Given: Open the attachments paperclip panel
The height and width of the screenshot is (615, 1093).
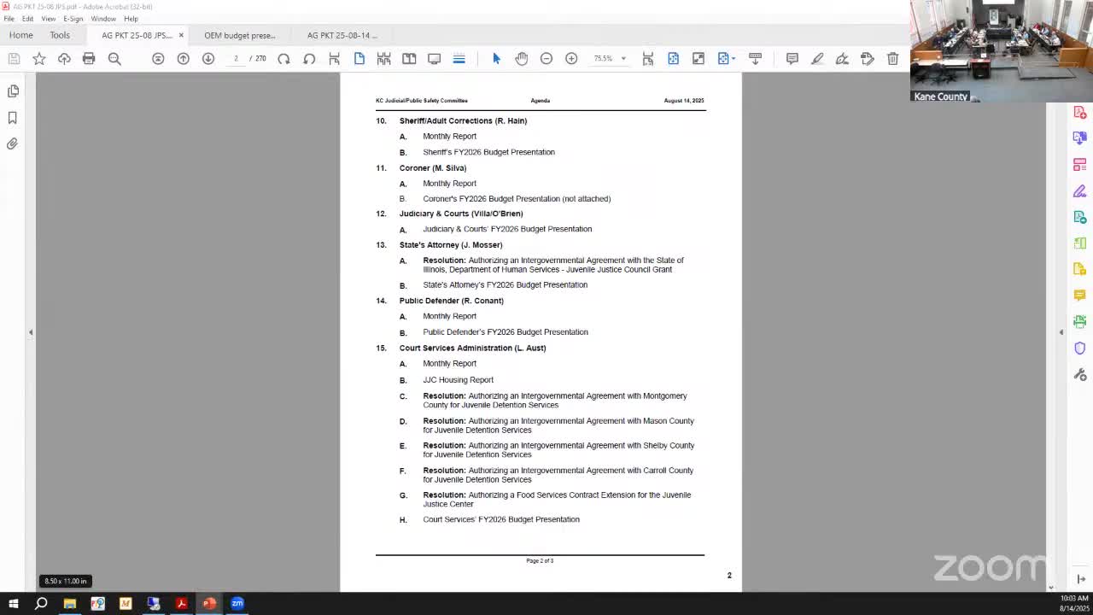Looking at the screenshot, I should 13,143.
